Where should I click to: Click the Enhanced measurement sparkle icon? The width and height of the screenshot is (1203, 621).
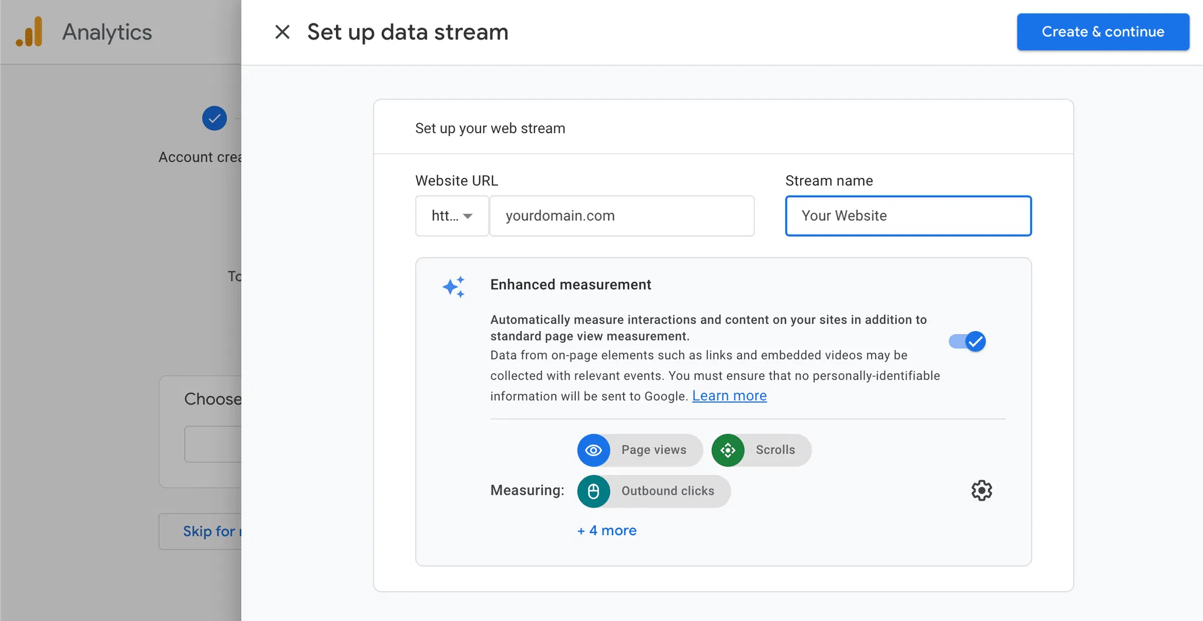453,287
